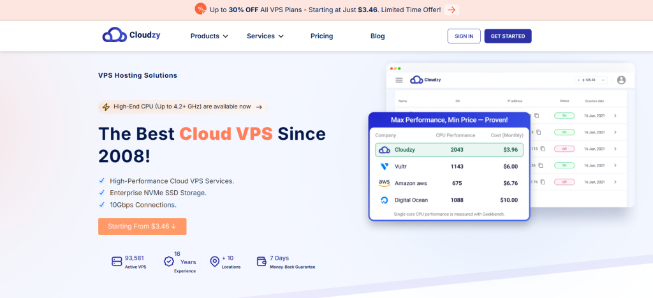
Task: Click the Amazon aws logo in the comparison table
Action: pos(385,183)
